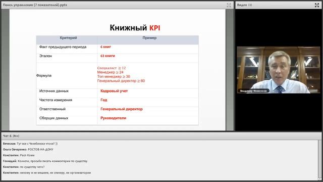Select Вячеслав's chat message about Челябинск
Viewport: 323px width, 182px height.
pyautogui.click(x=30, y=144)
